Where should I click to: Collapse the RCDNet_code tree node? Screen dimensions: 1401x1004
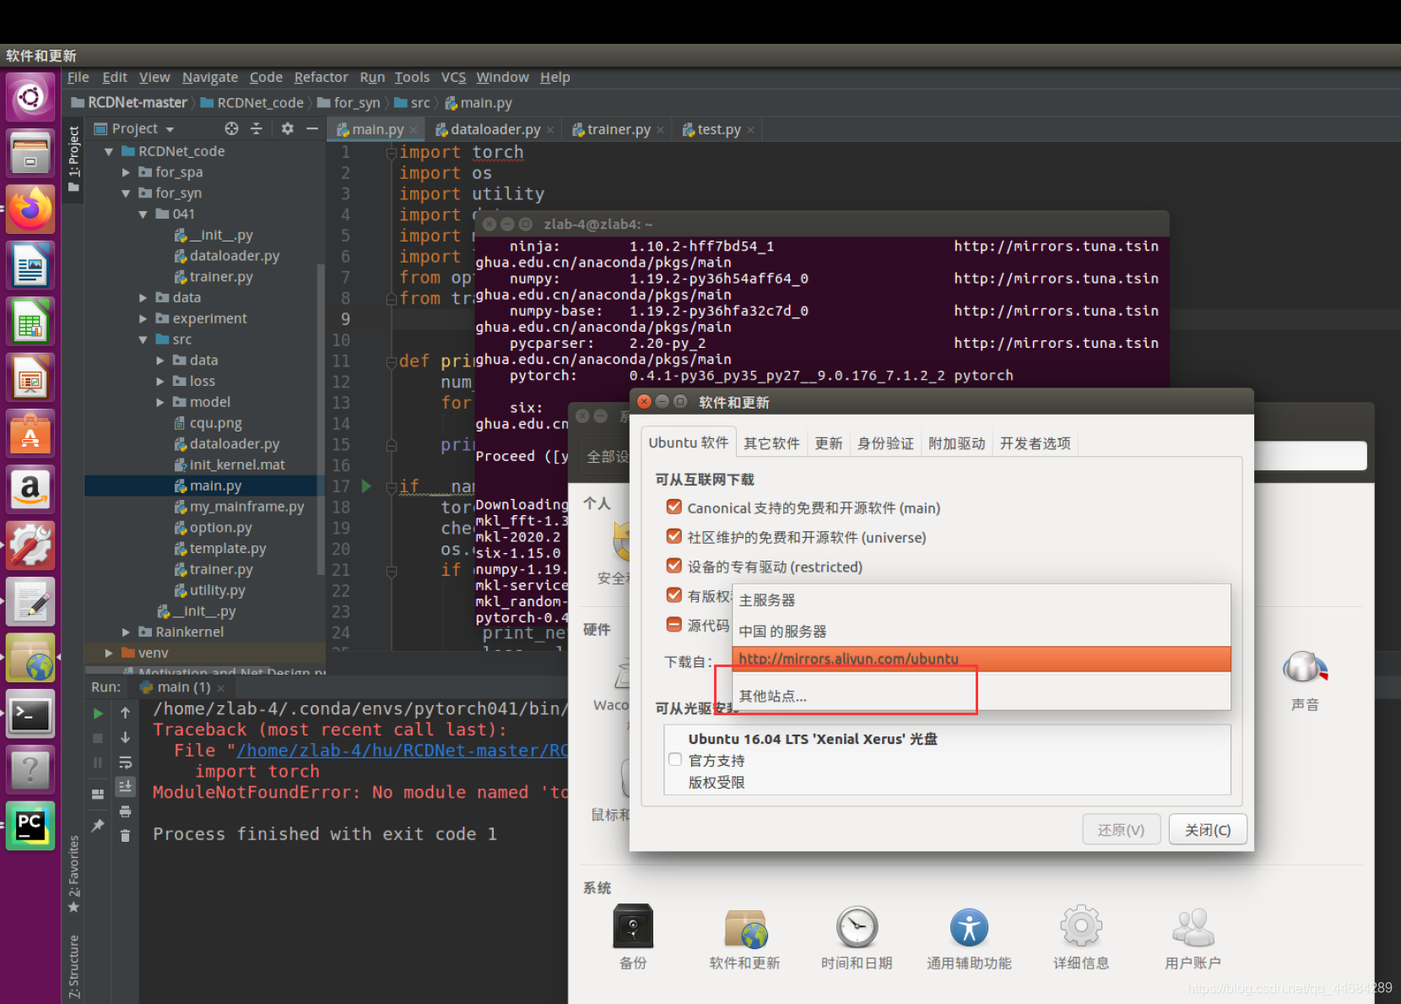109,151
